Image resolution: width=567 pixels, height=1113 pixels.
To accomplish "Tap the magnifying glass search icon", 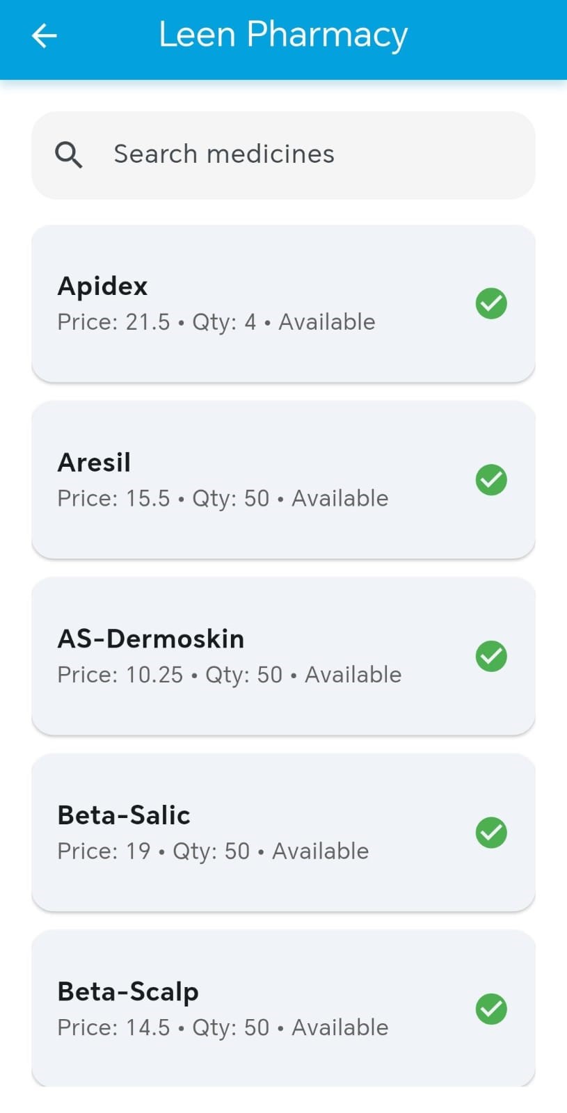I will (69, 154).
